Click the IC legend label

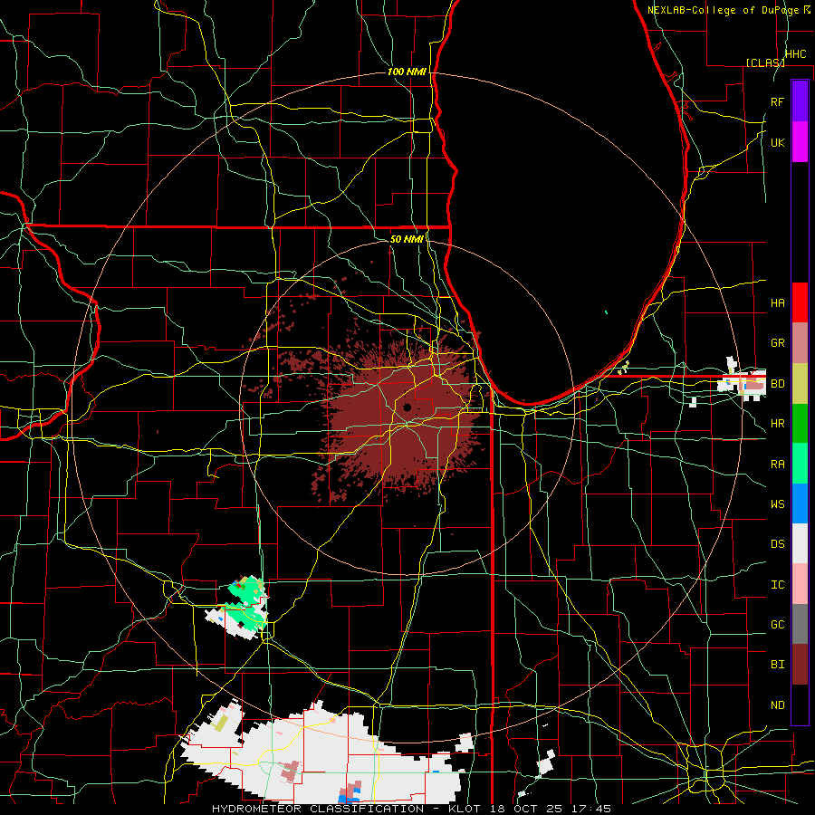pyautogui.click(x=777, y=585)
